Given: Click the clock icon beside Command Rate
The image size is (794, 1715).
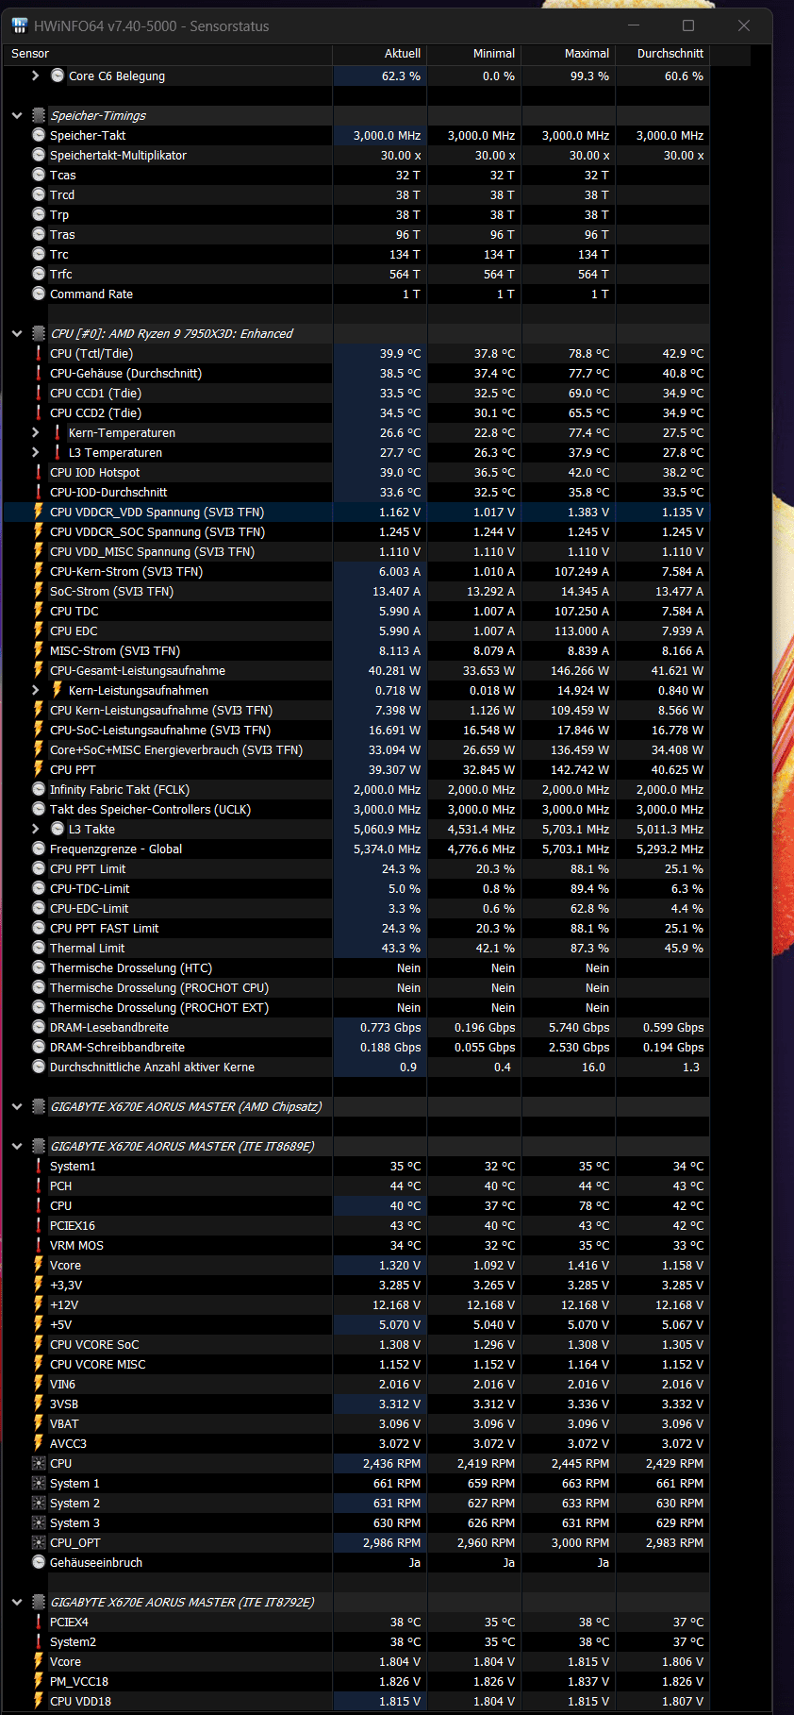Looking at the screenshot, I should (39, 294).
